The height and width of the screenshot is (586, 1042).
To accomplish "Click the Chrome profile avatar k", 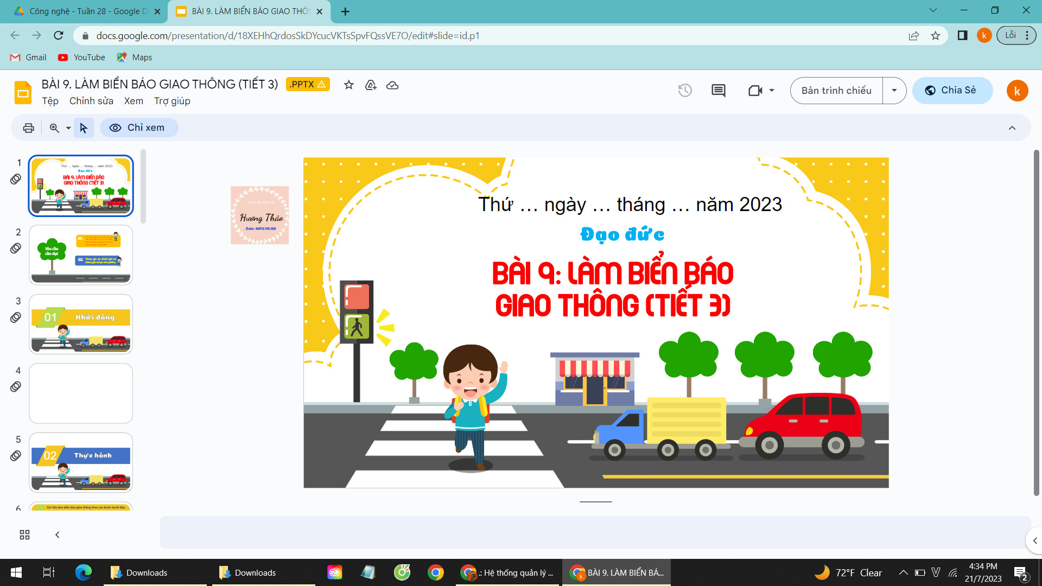I will point(984,36).
